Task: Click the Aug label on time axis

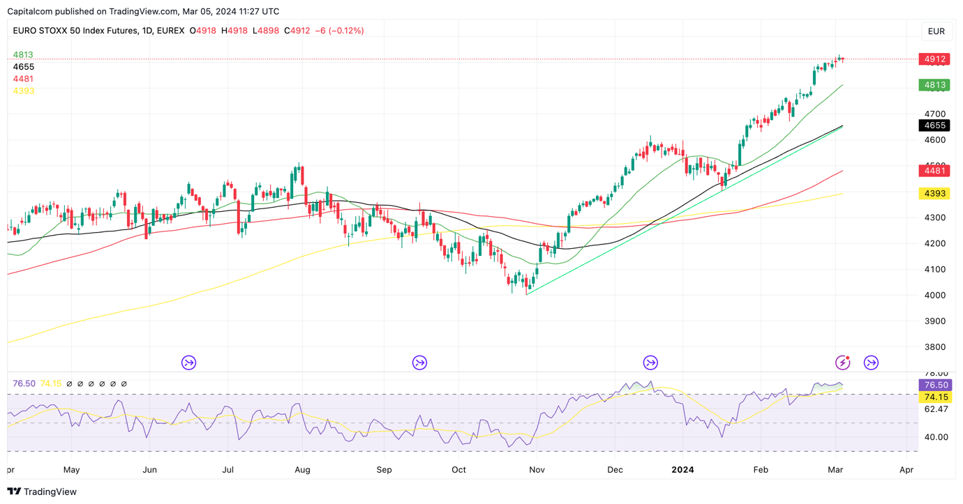Action: pyautogui.click(x=302, y=471)
